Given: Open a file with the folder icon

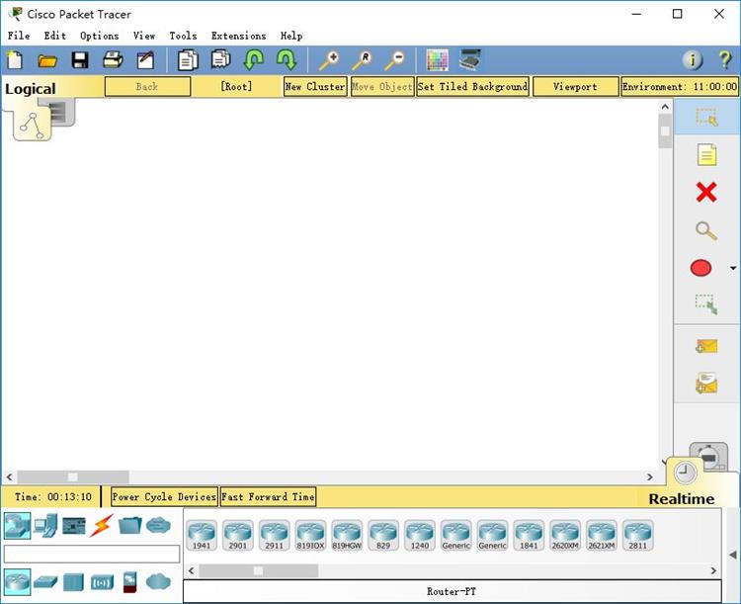Looking at the screenshot, I should pos(47,60).
